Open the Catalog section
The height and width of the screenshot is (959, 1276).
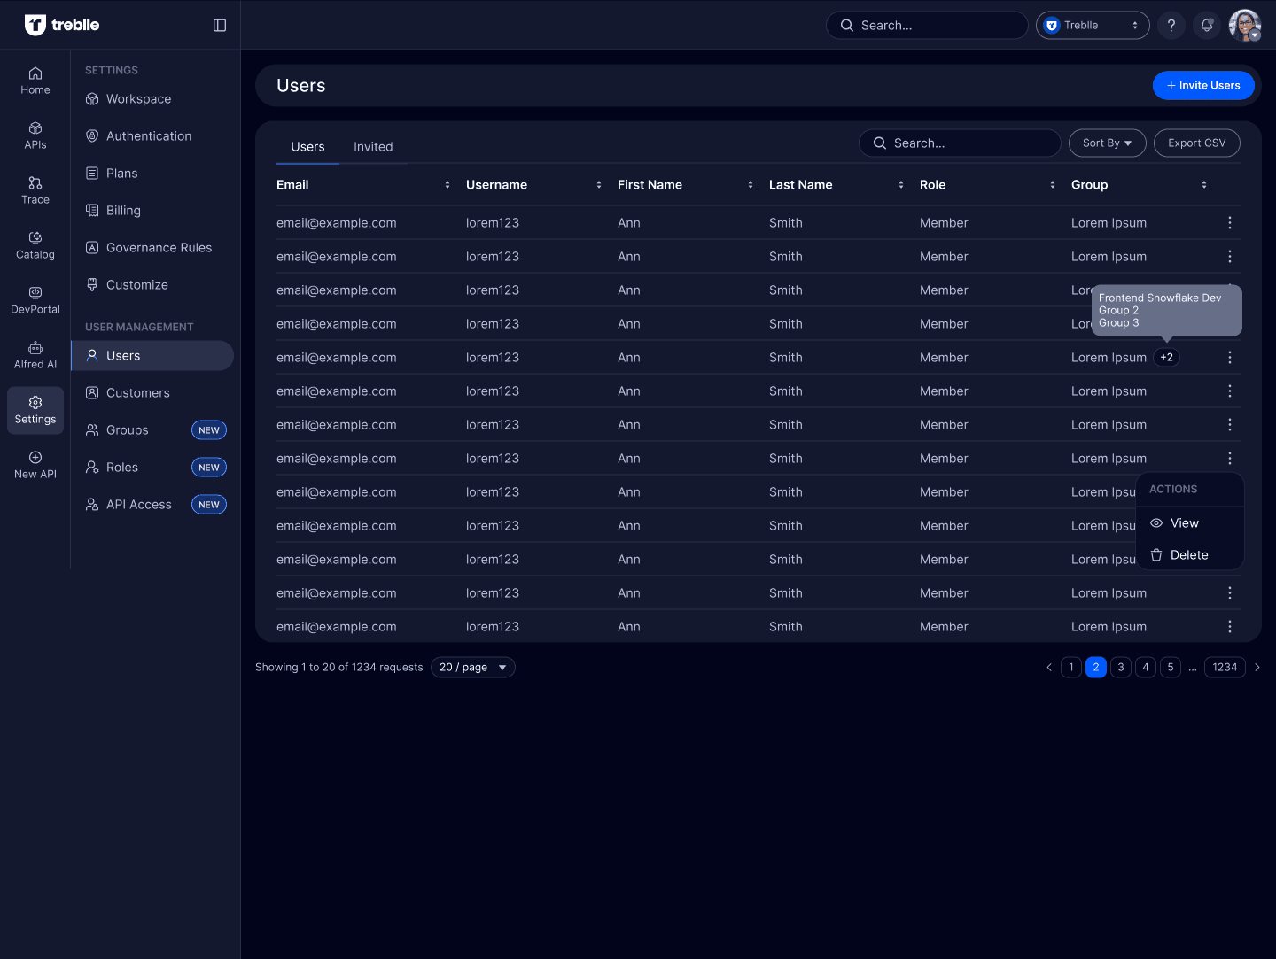pos(35,245)
